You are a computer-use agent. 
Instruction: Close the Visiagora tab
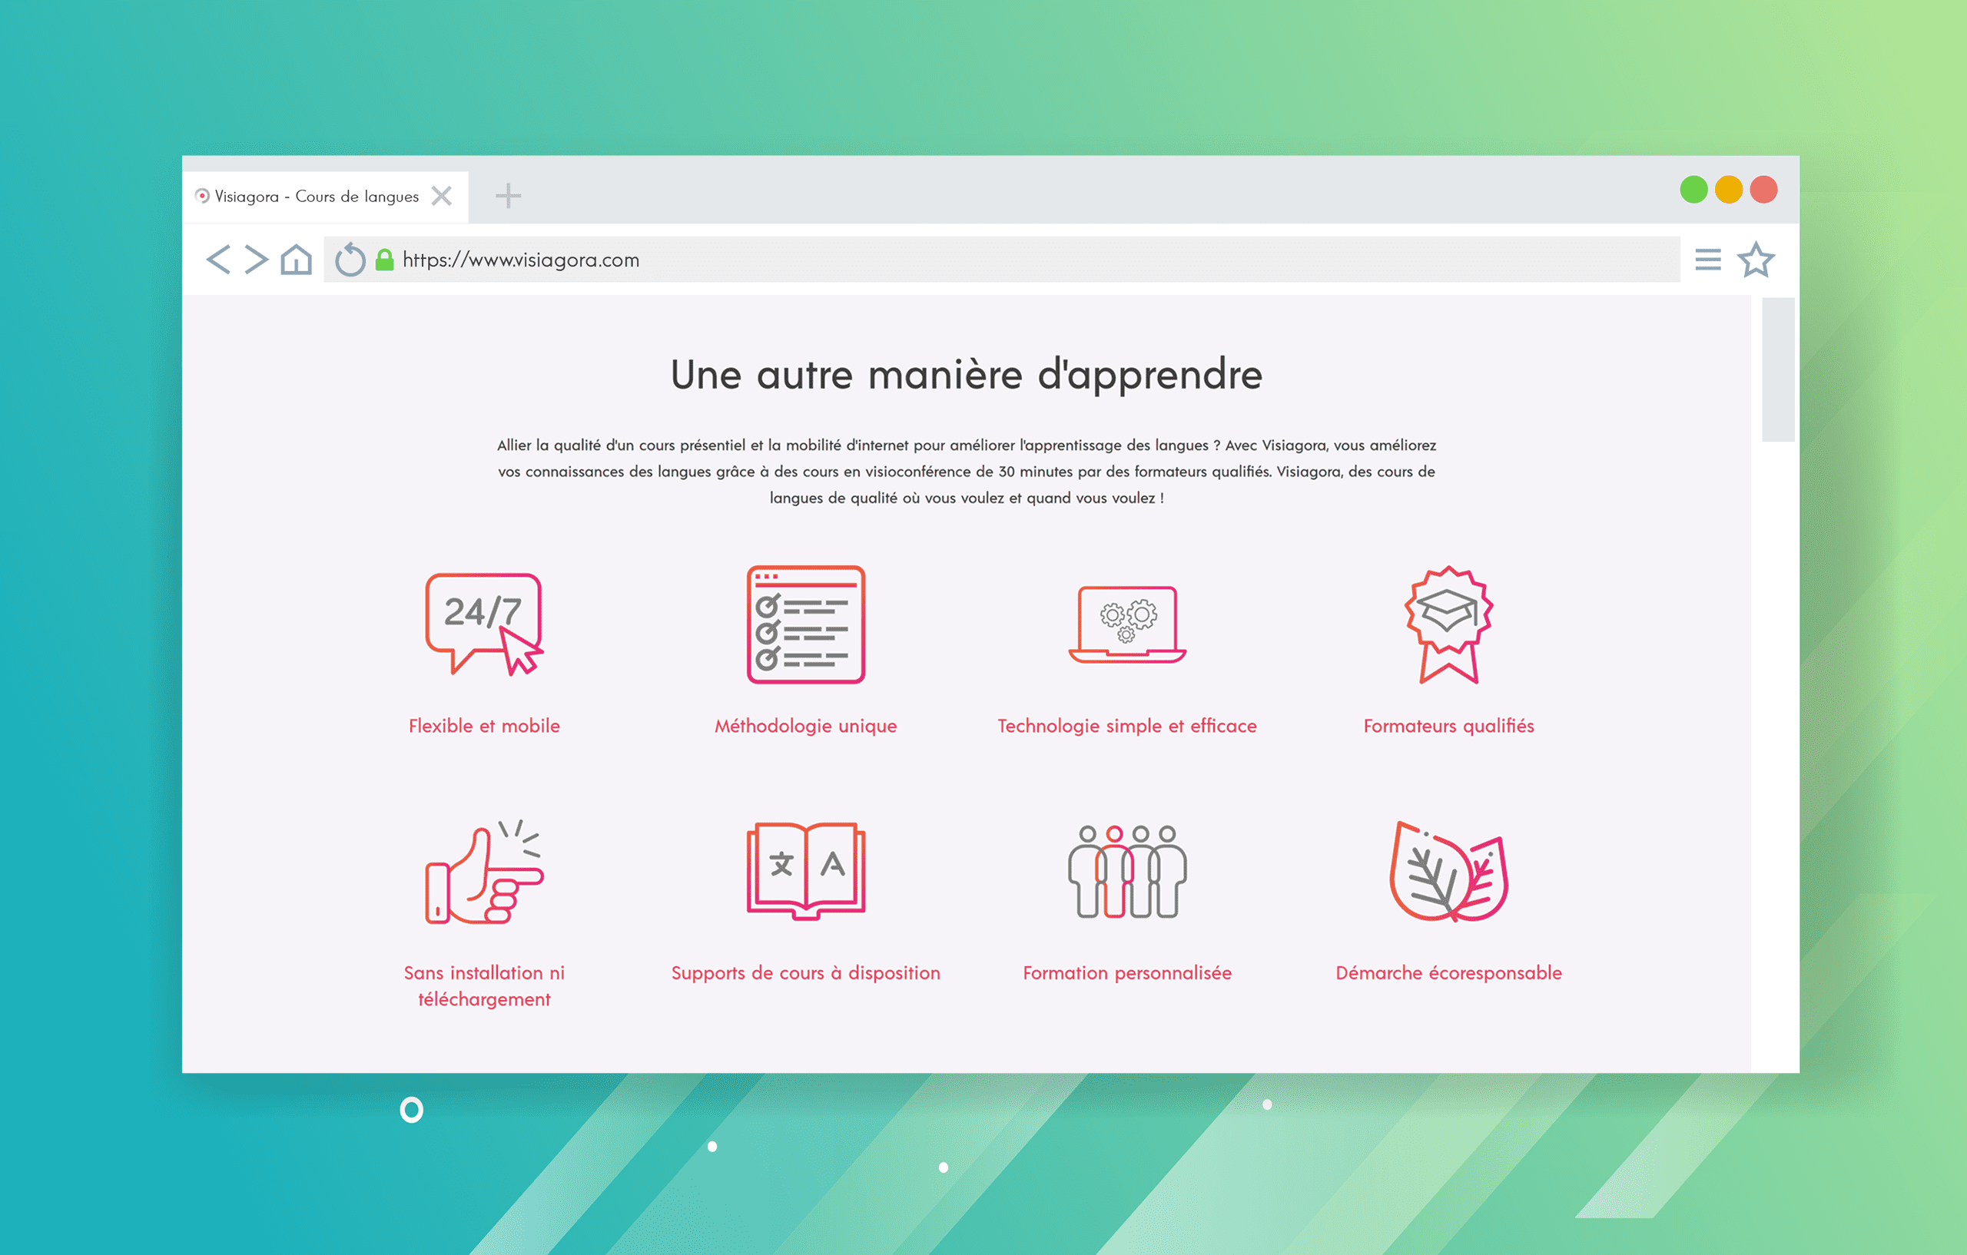click(442, 196)
